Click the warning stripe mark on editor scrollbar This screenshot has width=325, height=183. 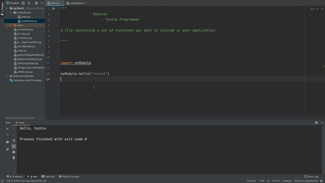[x=323, y=67]
